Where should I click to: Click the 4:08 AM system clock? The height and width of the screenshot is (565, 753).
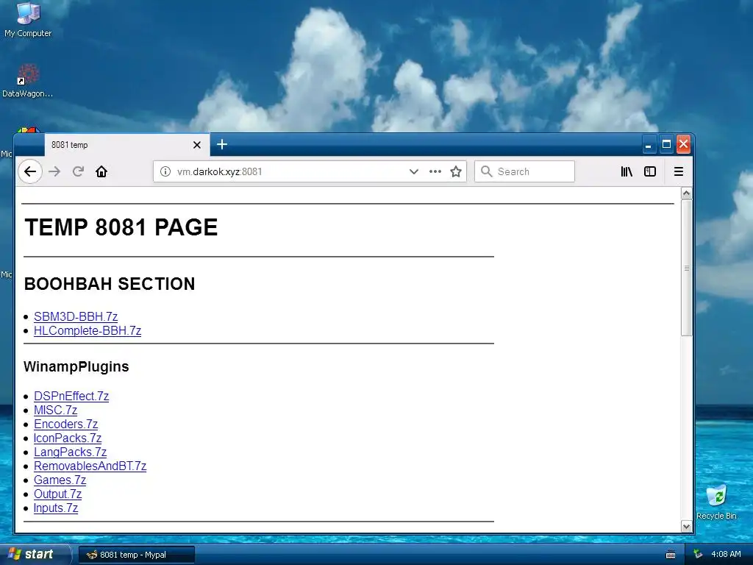coord(726,555)
